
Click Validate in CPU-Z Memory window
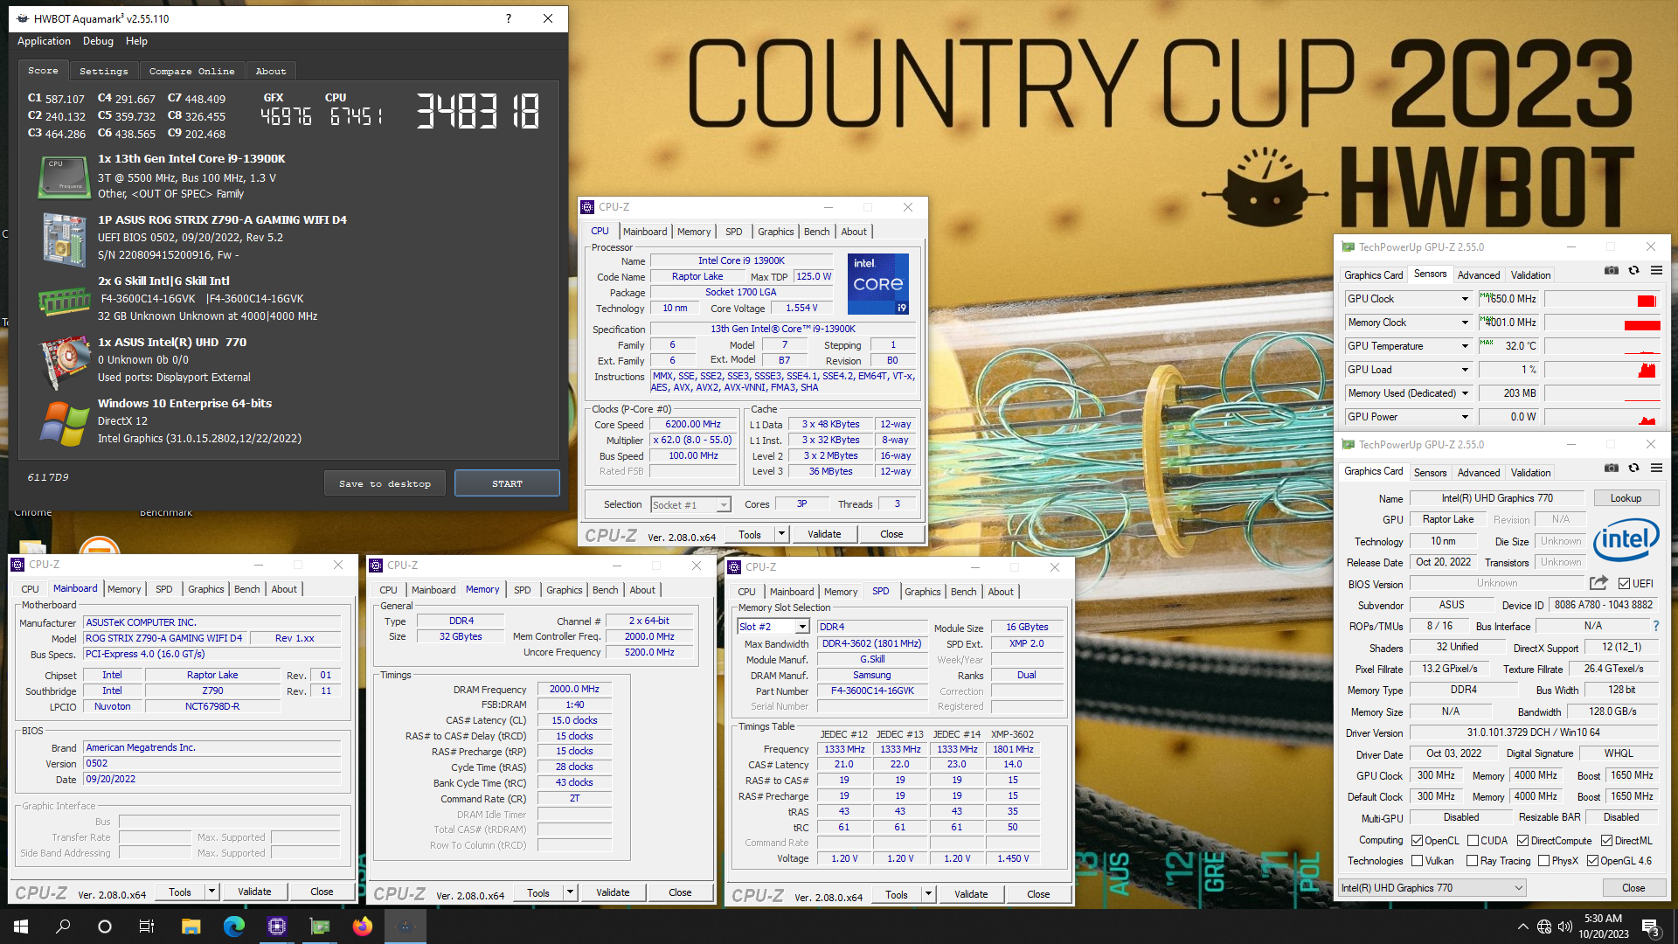coord(613,892)
